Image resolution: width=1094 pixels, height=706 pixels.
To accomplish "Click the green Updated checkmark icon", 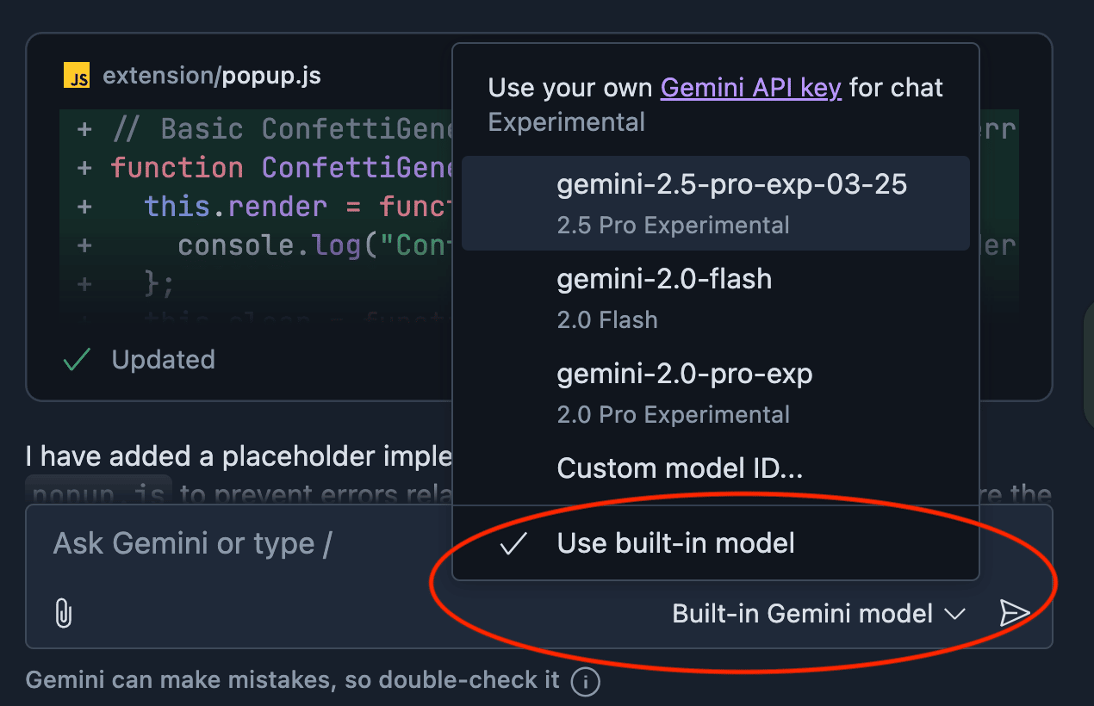I will (x=78, y=360).
